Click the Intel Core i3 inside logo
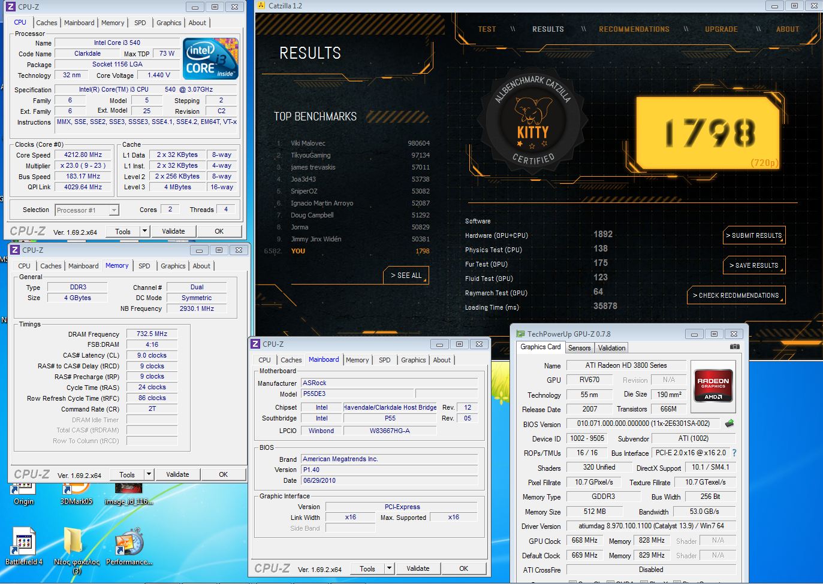823x584 pixels. 210,58
